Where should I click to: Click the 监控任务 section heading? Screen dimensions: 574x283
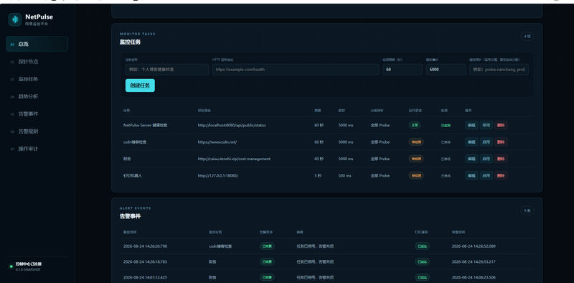point(130,42)
